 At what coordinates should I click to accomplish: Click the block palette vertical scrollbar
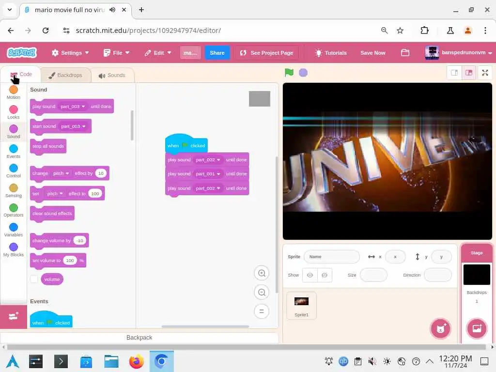[132, 125]
